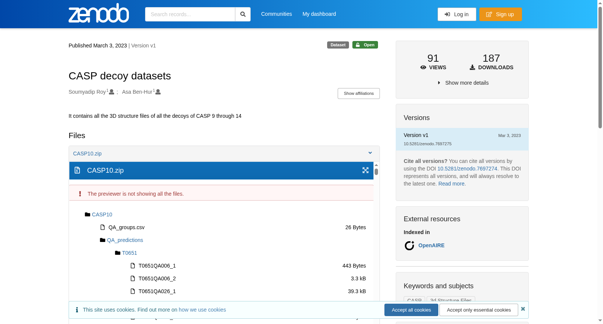Image resolution: width=603 pixels, height=324 pixels.
Task: Click file icon beside QA_groups.csv
Action: (x=103, y=227)
